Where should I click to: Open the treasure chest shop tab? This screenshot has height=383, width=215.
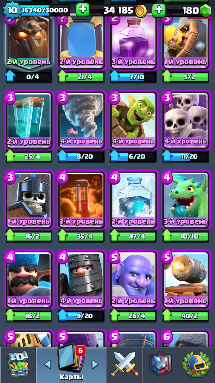tap(18, 364)
